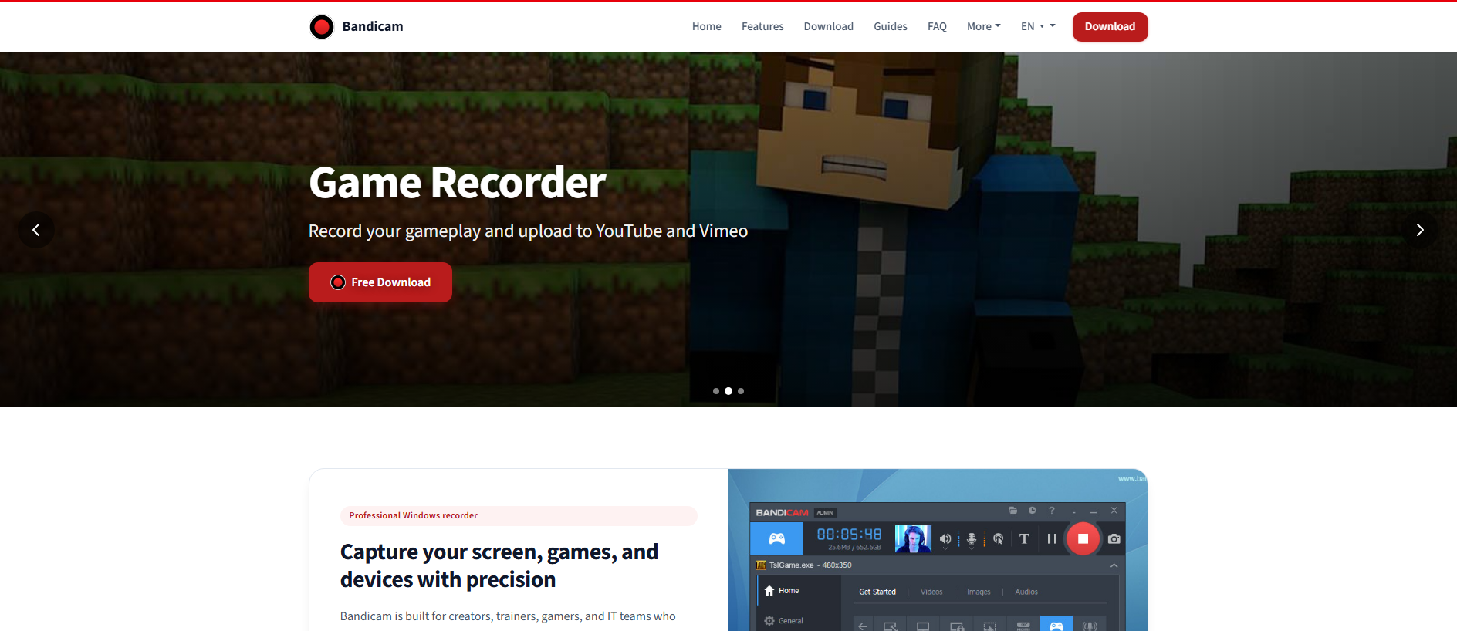
Task: Click the General gear icon in app sidebar
Action: 769,621
